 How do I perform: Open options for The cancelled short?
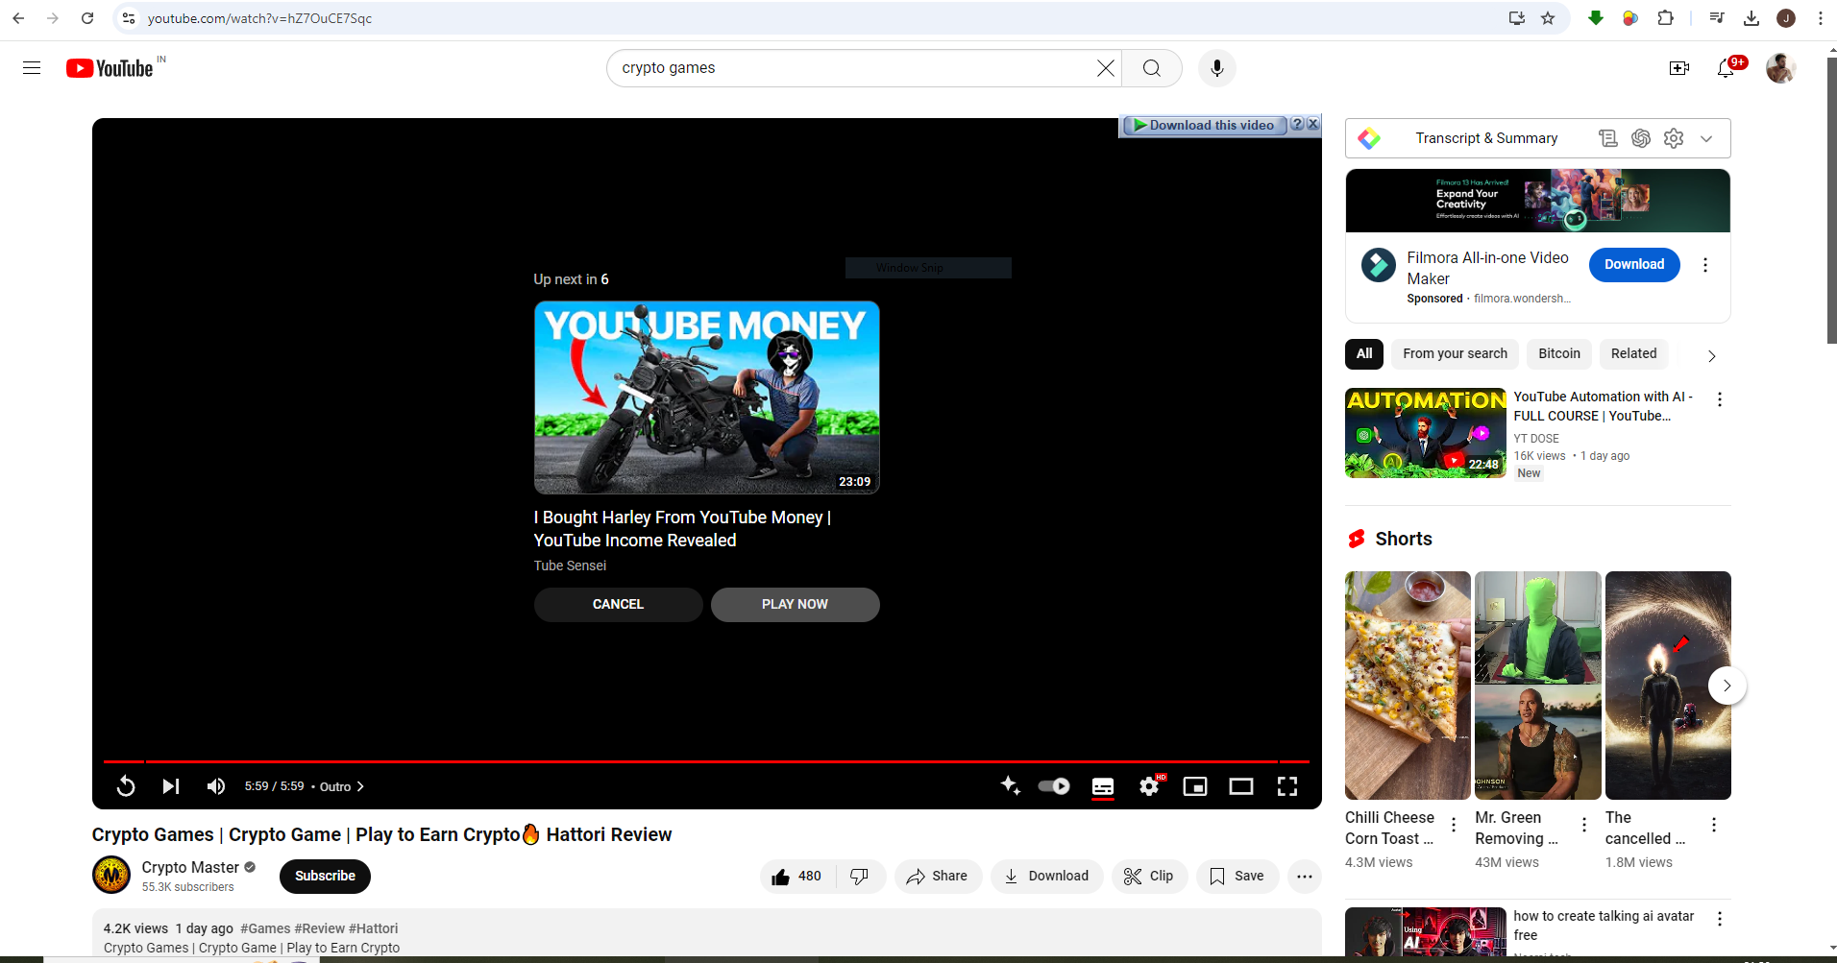(1714, 825)
